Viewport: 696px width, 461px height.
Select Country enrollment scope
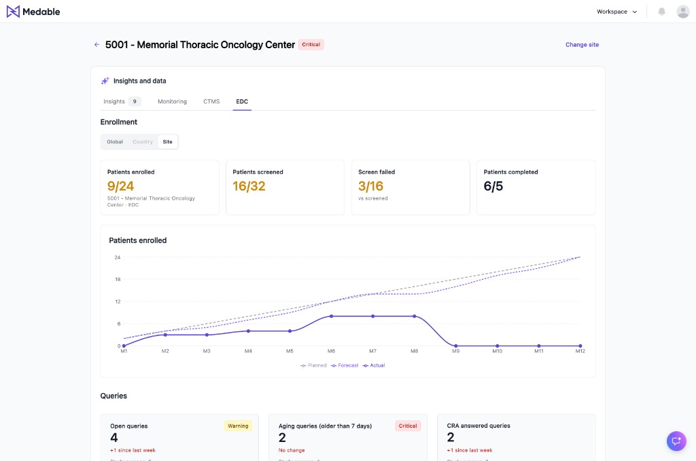pos(143,142)
